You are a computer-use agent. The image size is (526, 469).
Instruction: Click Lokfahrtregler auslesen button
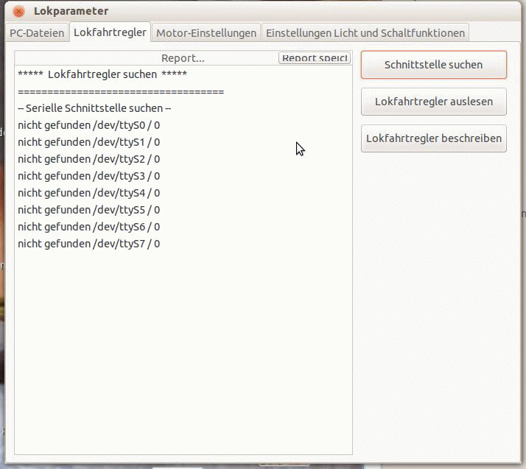point(434,102)
